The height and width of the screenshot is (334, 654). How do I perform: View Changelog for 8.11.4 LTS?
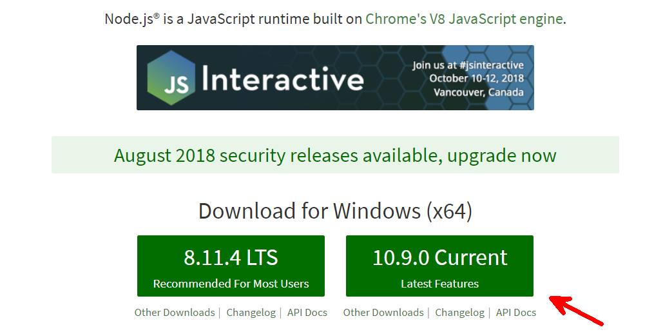click(251, 312)
